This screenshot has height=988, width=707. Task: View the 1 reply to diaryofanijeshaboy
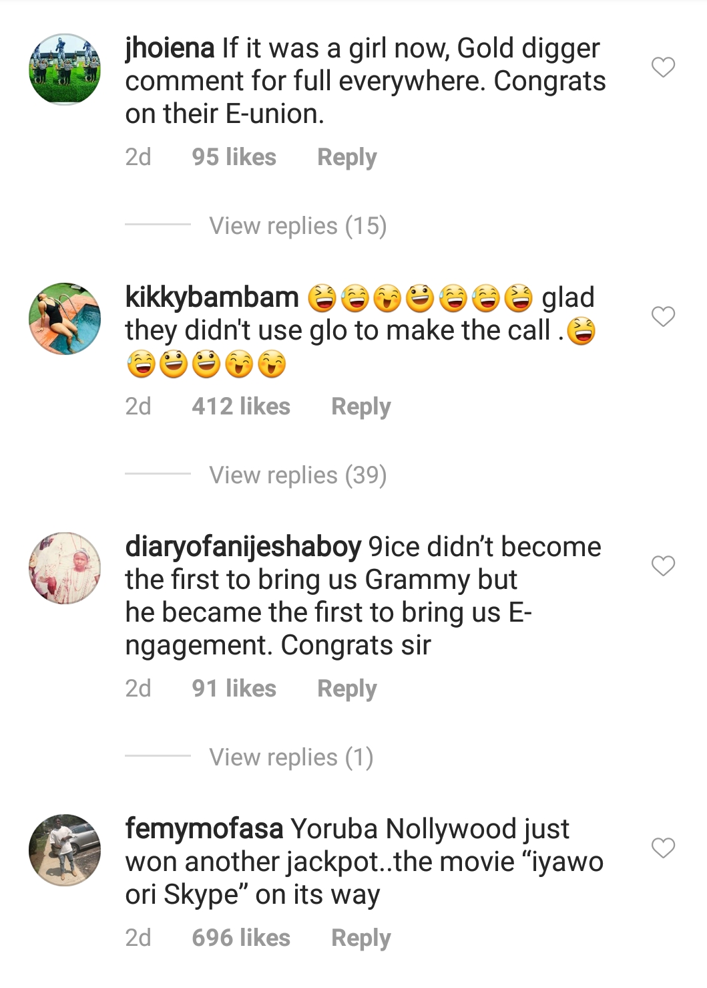[x=291, y=757]
